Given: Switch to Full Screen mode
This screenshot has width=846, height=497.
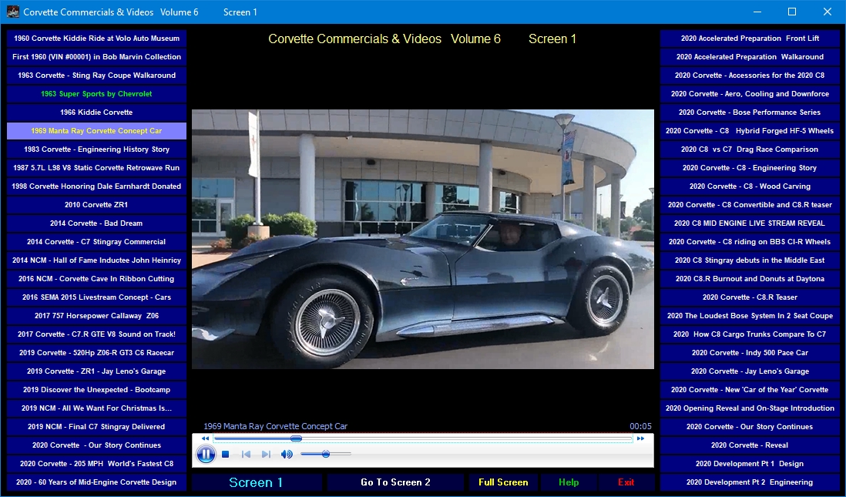Looking at the screenshot, I should click(503, 482).
